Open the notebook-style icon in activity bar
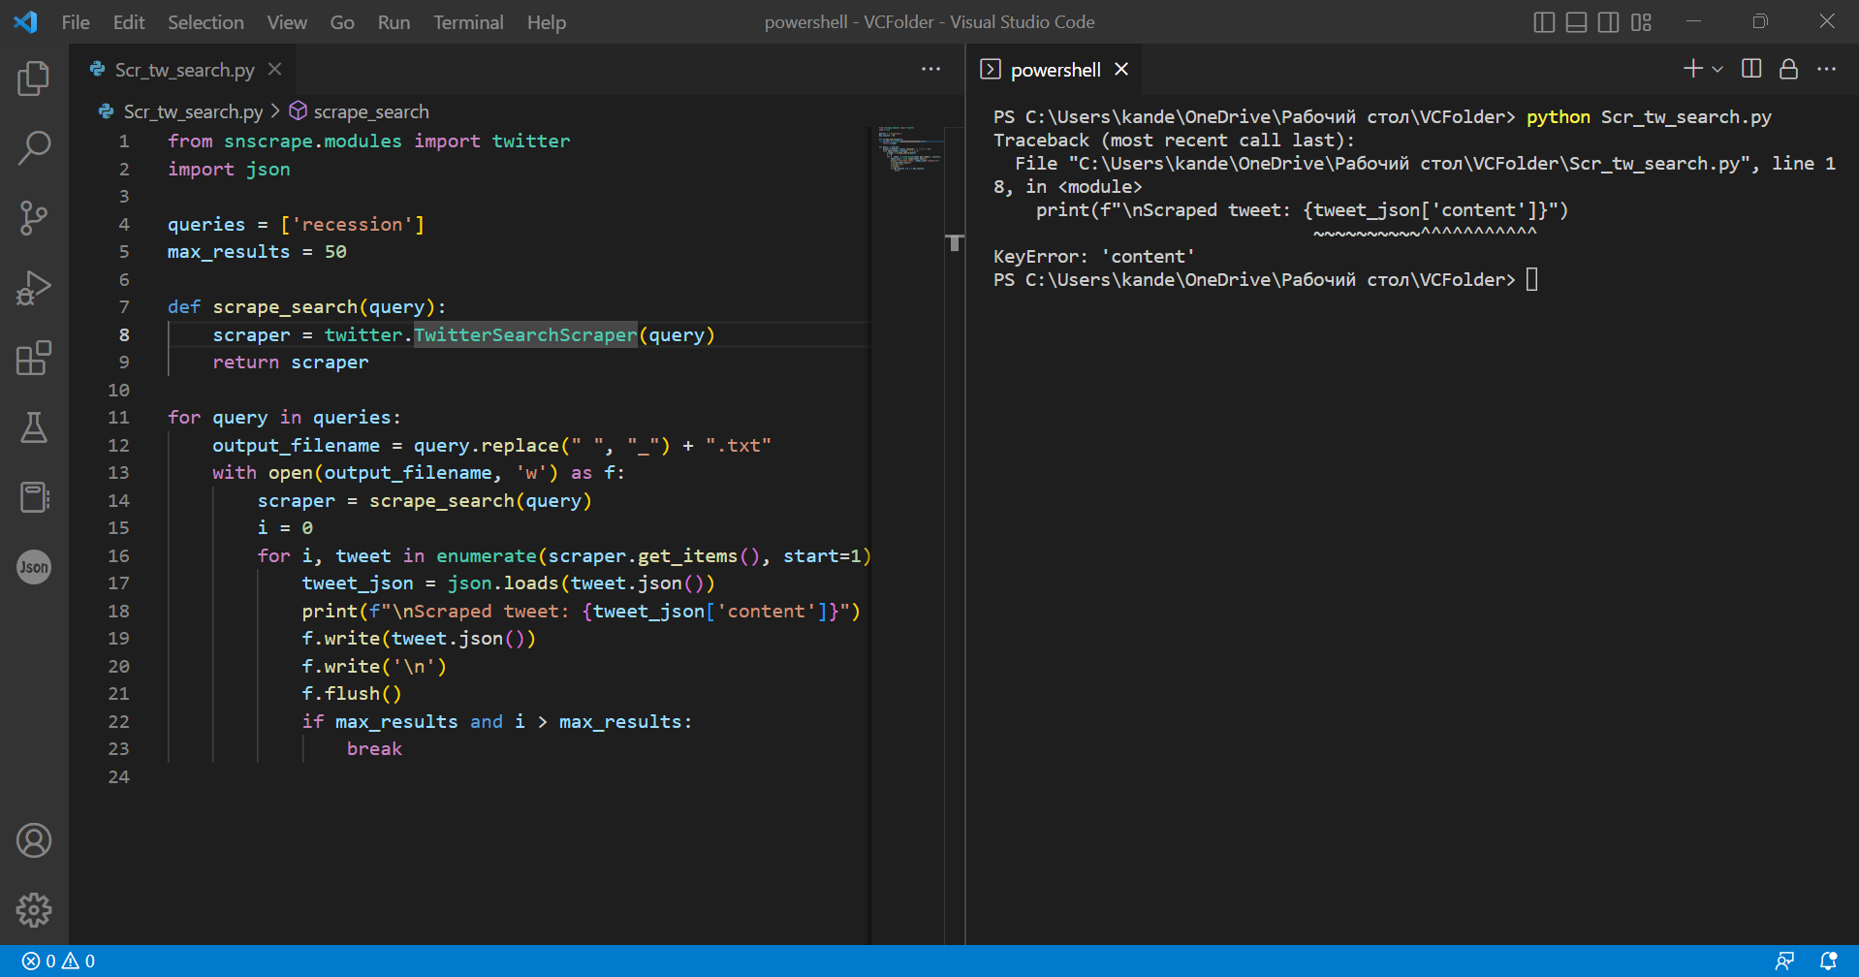1859x977 pixels. tap(34, 497)
